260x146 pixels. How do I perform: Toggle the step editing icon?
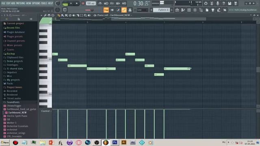coord(118,10)
